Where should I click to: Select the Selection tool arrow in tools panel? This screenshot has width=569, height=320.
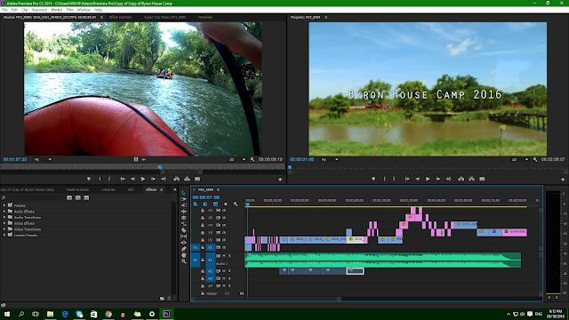coord(184,193)
